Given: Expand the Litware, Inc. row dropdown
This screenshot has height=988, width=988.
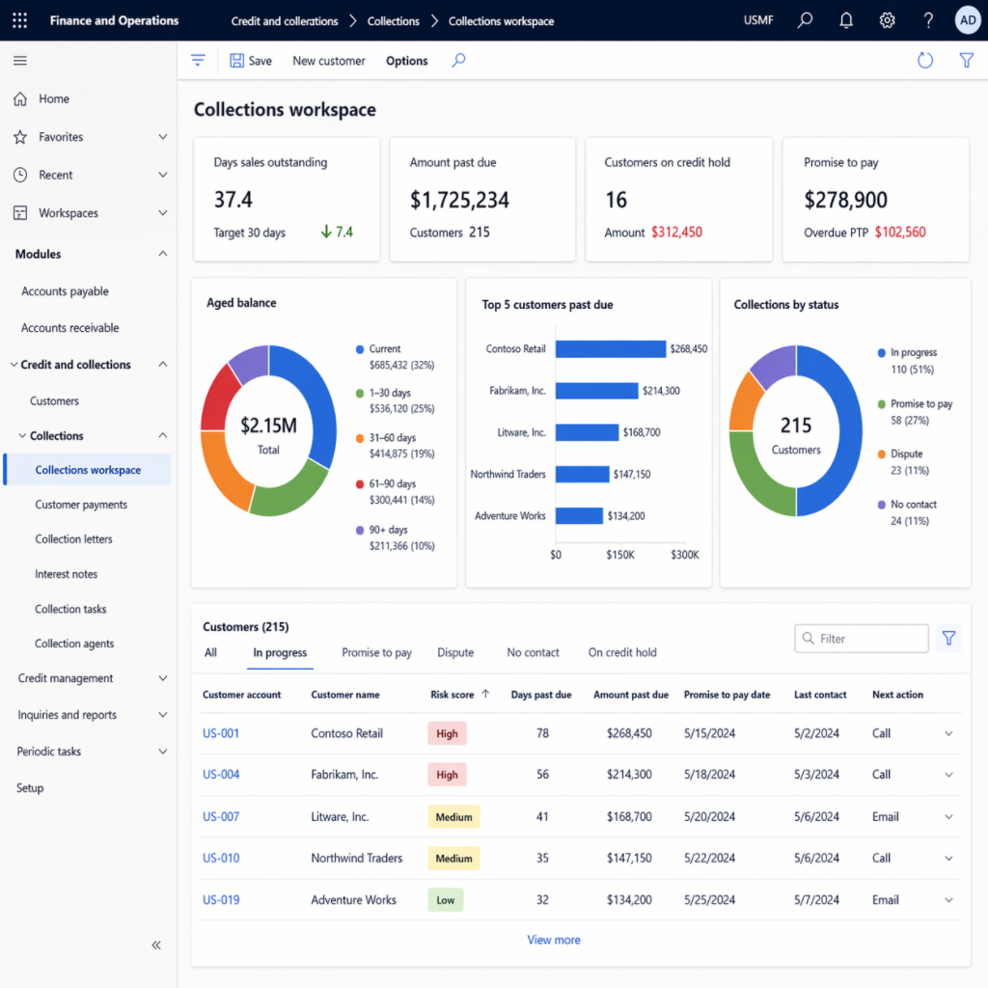Looking at the screenshot, I should (x=948, y=817).
